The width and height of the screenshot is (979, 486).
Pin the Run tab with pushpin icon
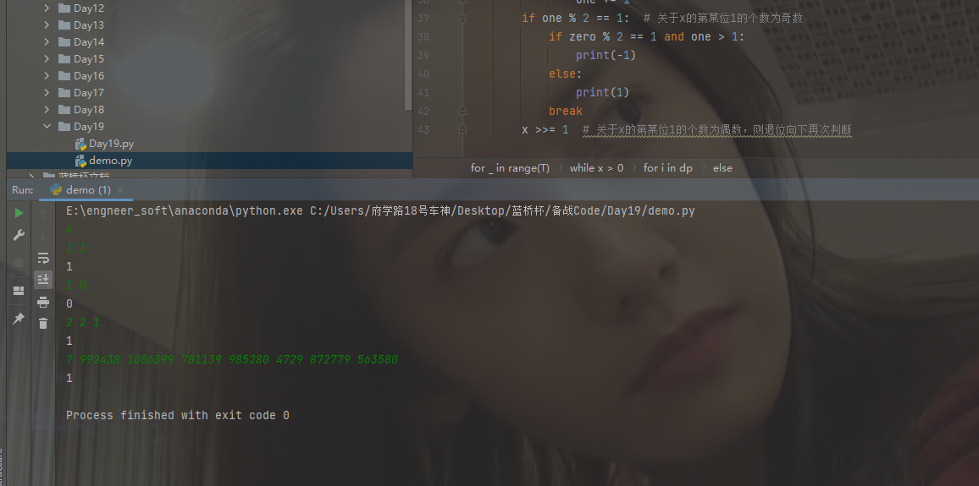[19, 319]
